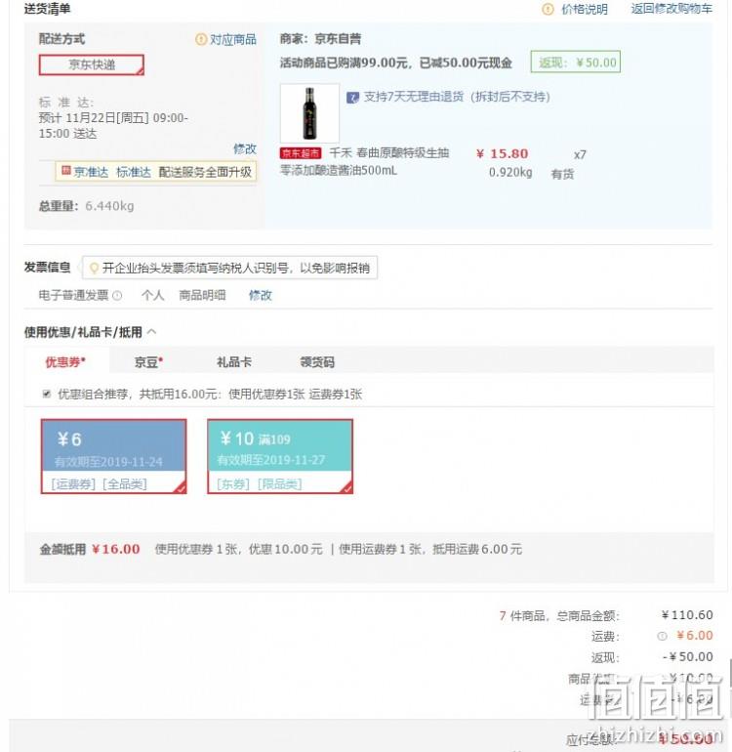The height and width of the screenshot is (752, 732).
Task: Click the 价格说明 info icon
Action: point(548,9)
